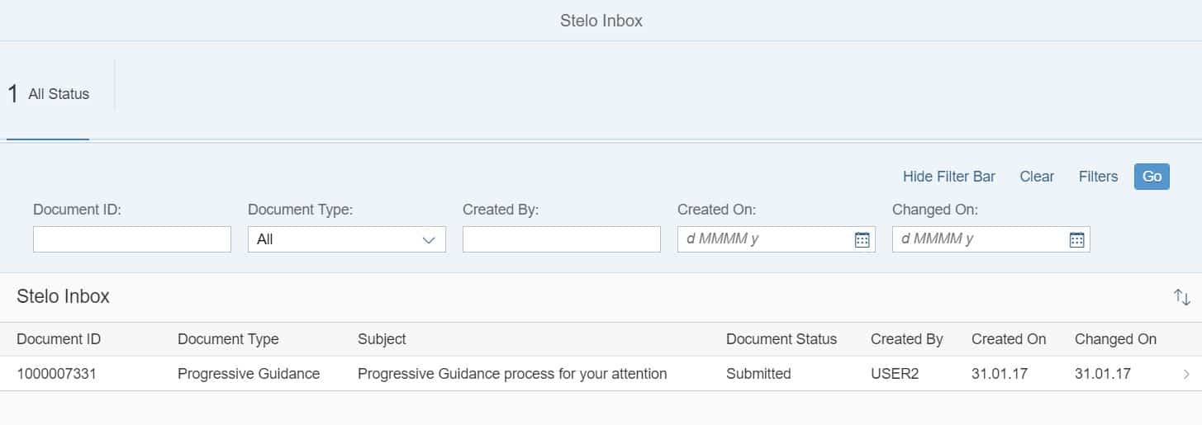Click the sort icon in Stelo Inbox table
The width and height of the screenshot is (1202, 425).
pos(1181,297)
